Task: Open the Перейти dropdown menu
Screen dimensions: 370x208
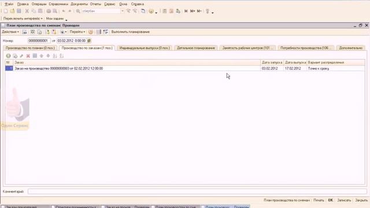Action: (x=77, y=32)
